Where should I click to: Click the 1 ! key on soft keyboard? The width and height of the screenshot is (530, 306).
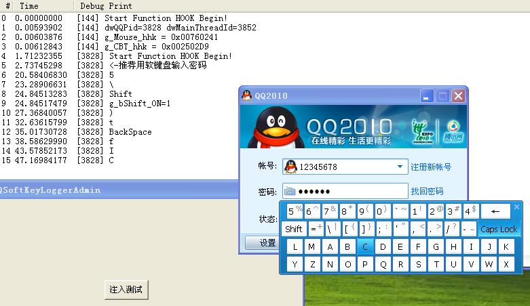(418, 211)
